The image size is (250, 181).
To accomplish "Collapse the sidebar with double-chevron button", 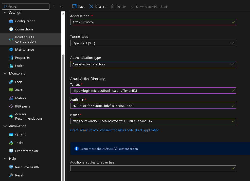I will [61, 7].
